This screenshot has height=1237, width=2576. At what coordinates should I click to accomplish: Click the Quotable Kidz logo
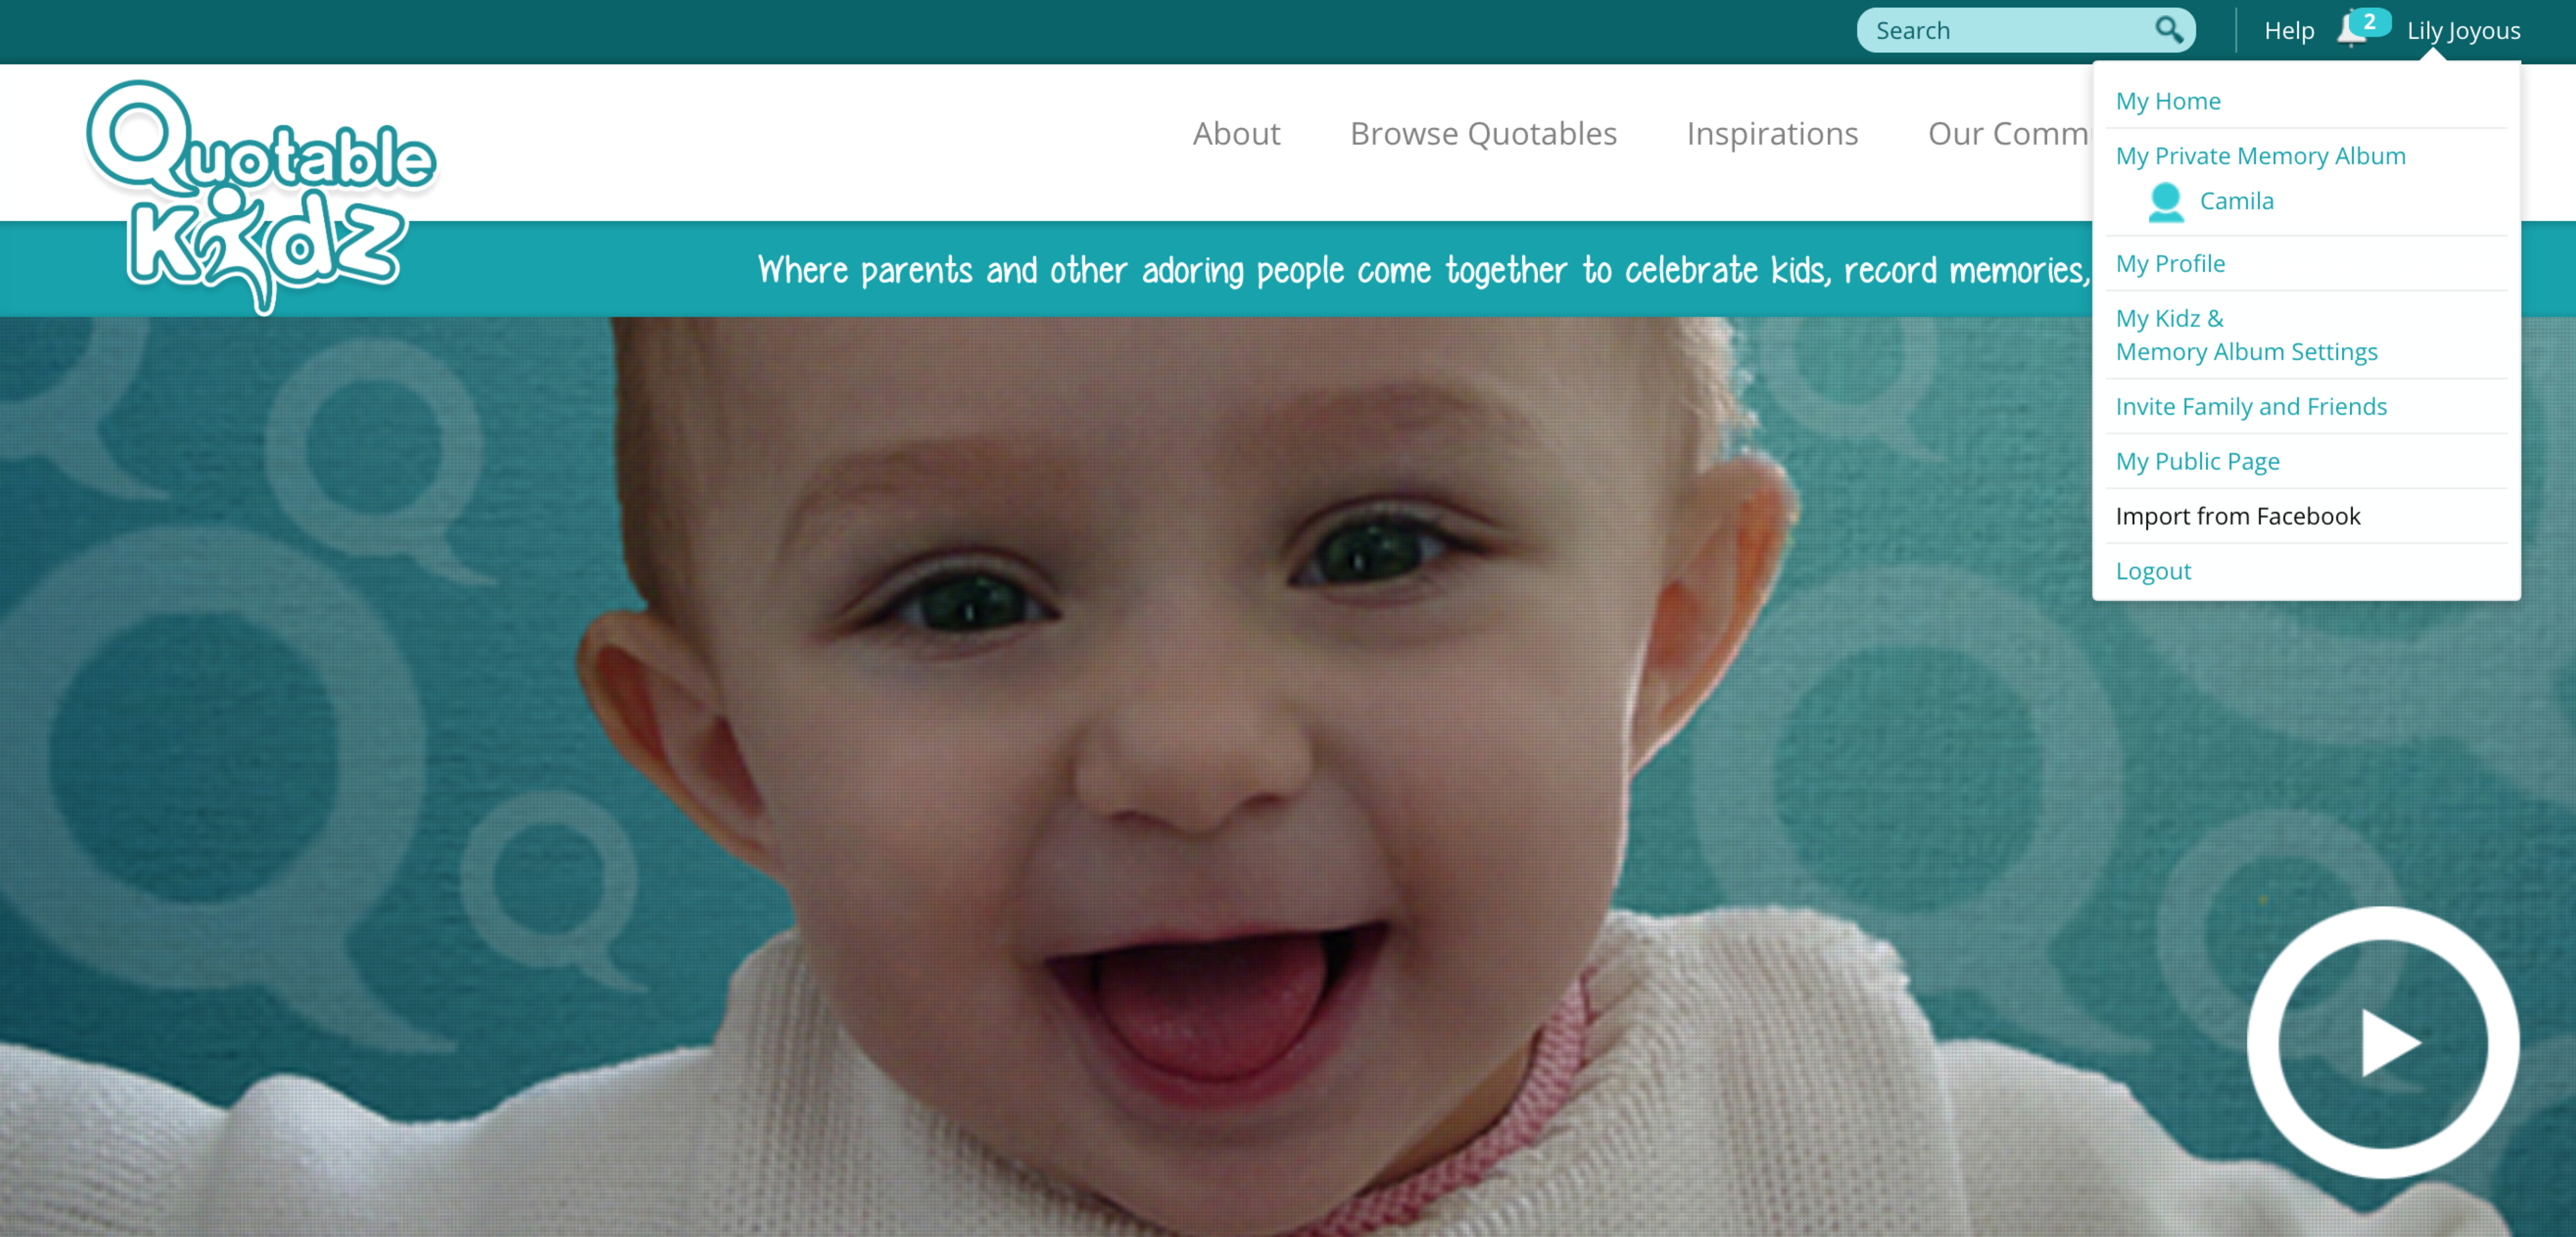coord(261,197)
